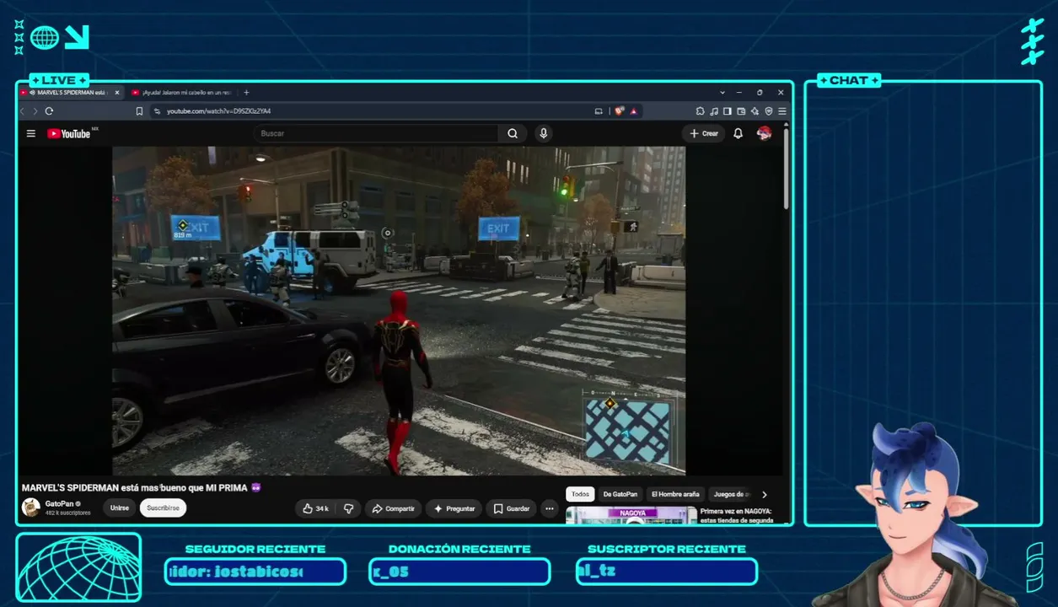
Task: Click the Brave Shields lion icon
Action: pyautogui.click(x=620, y=111)
